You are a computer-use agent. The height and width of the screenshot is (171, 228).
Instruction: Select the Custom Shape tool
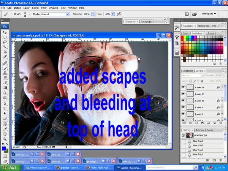[5, 118]
